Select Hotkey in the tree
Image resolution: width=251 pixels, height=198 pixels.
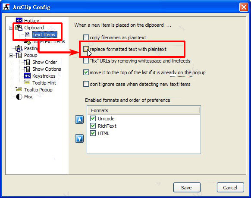click(31, 21)
